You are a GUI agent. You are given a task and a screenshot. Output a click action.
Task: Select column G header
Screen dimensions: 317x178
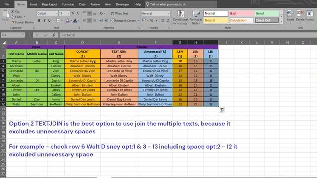tap(180, 42)
